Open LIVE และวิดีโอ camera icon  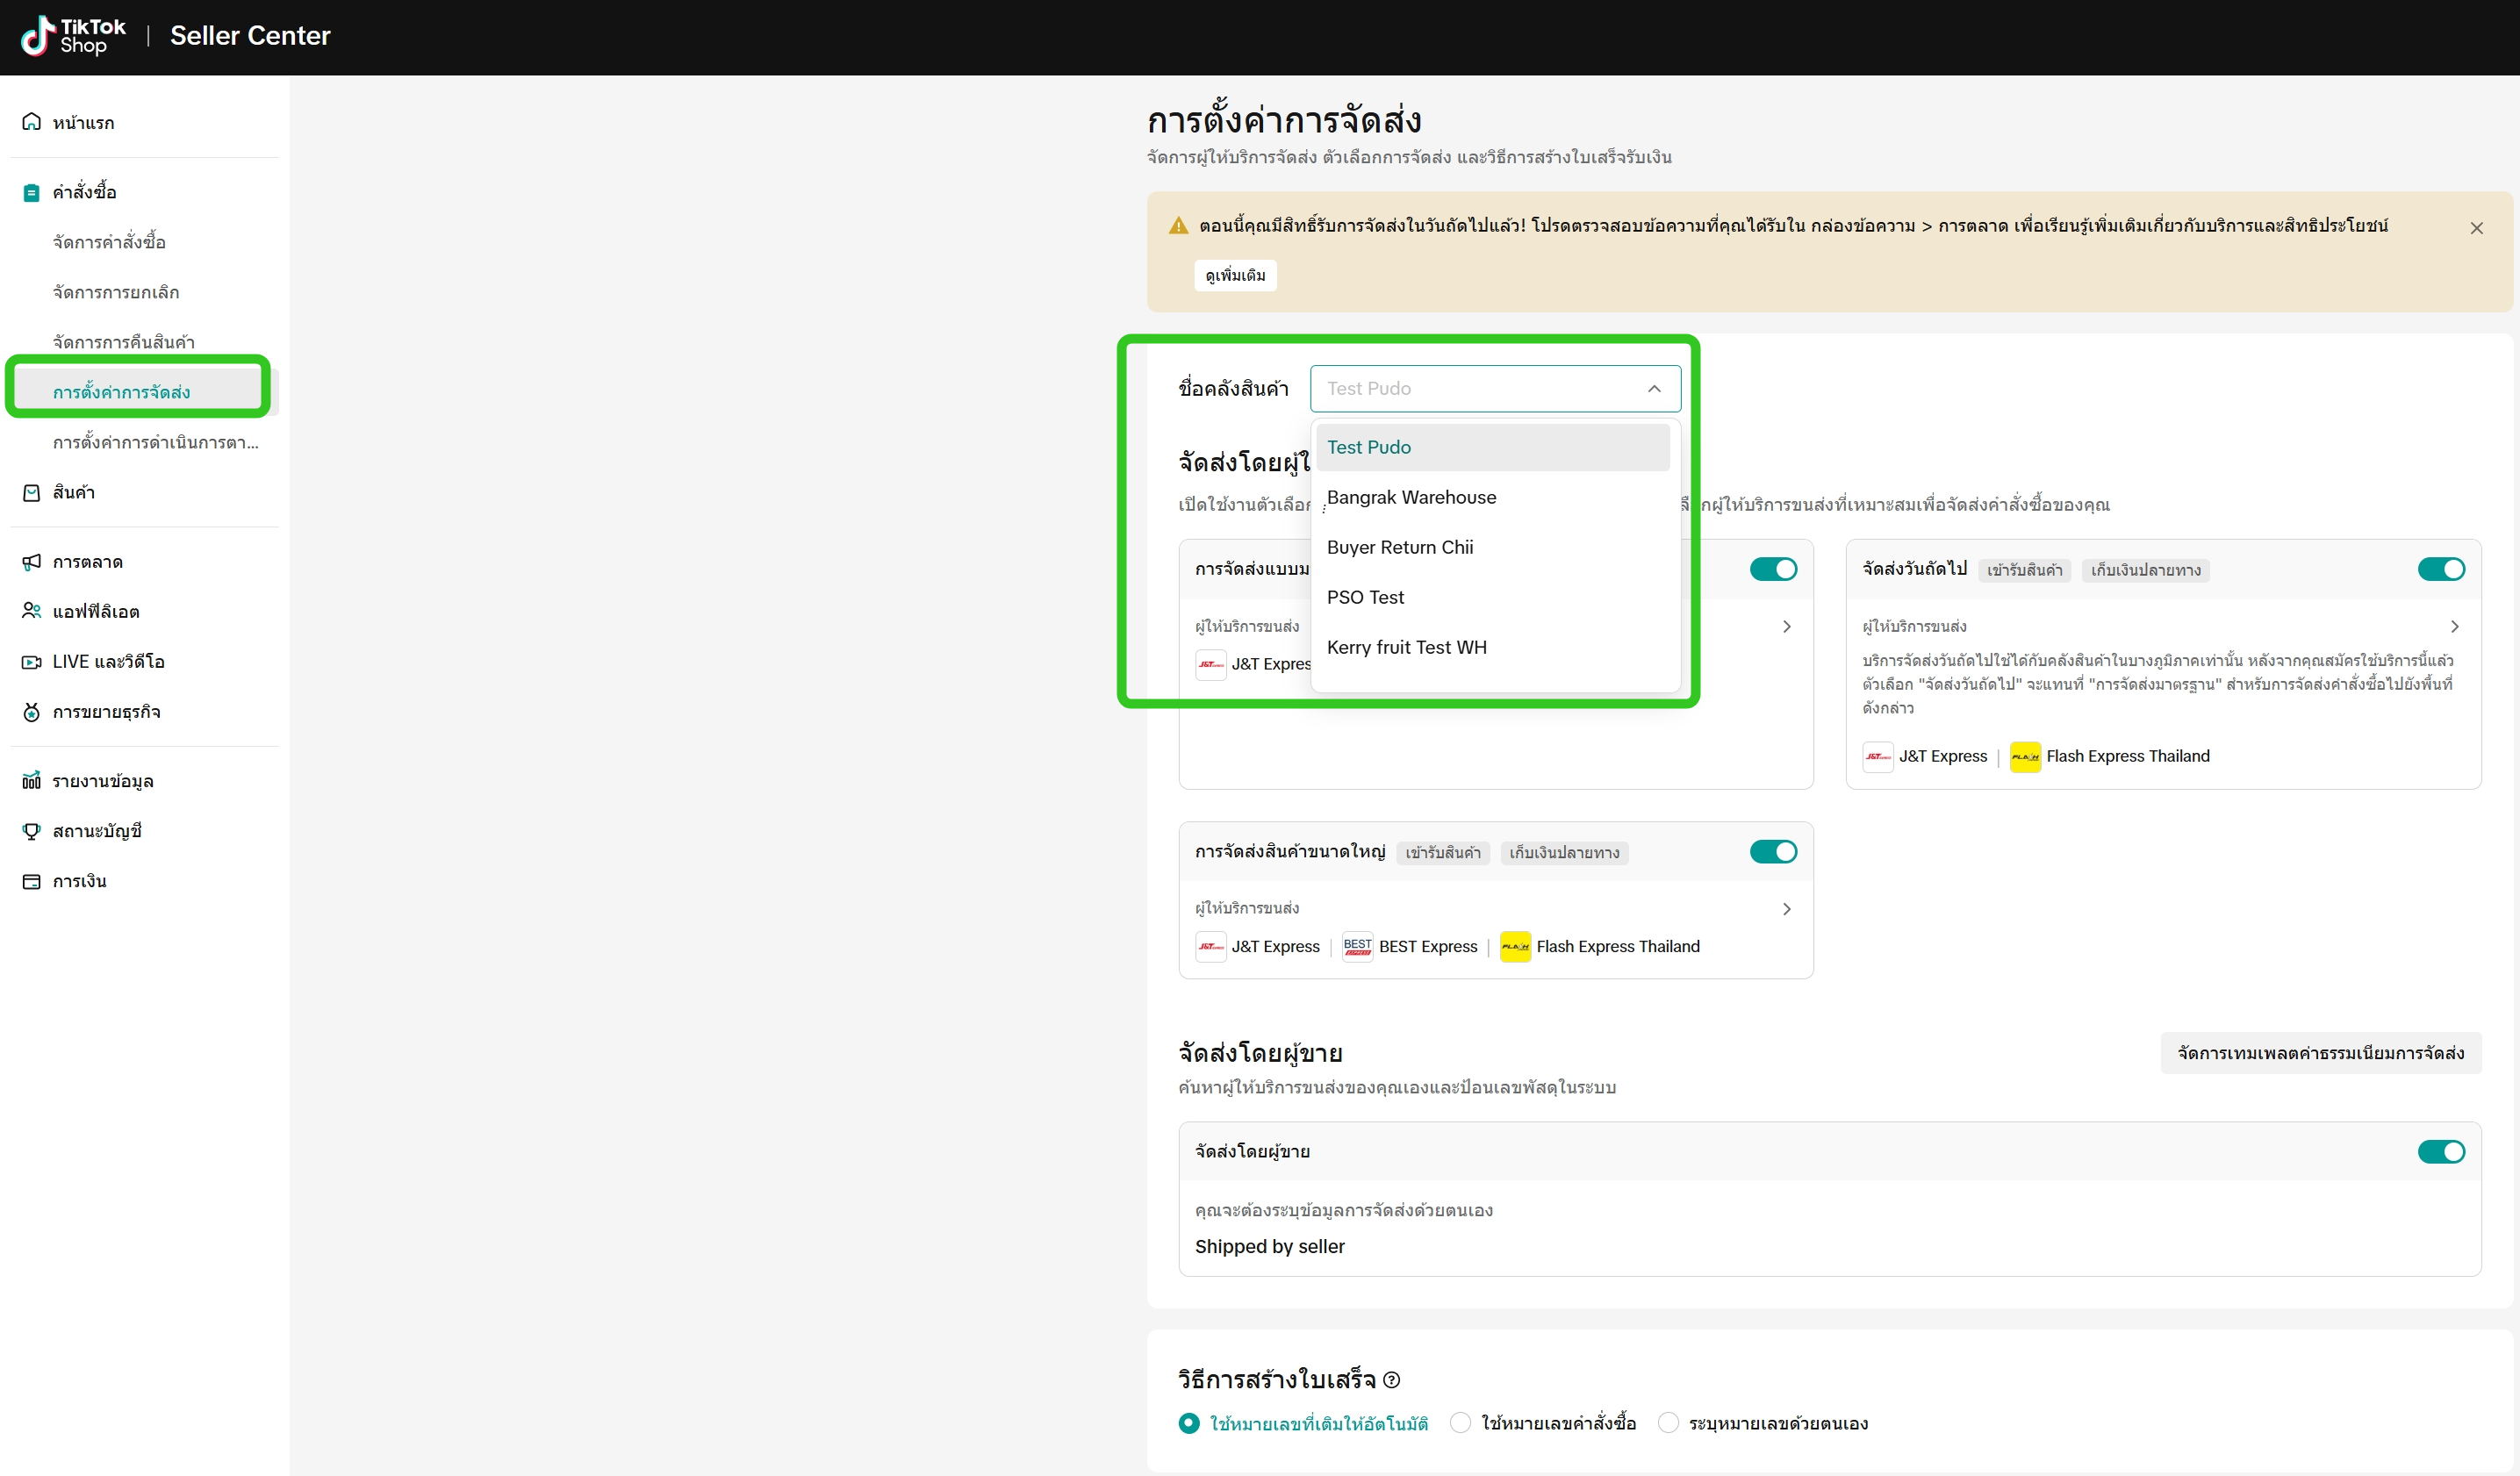click(31, 662)
